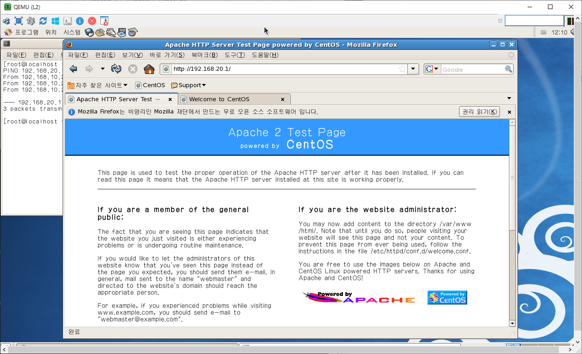Click the Firefox Forward arrow button
Image resolution: width=582 pixels, height=354 pixels.
[89, 69]
